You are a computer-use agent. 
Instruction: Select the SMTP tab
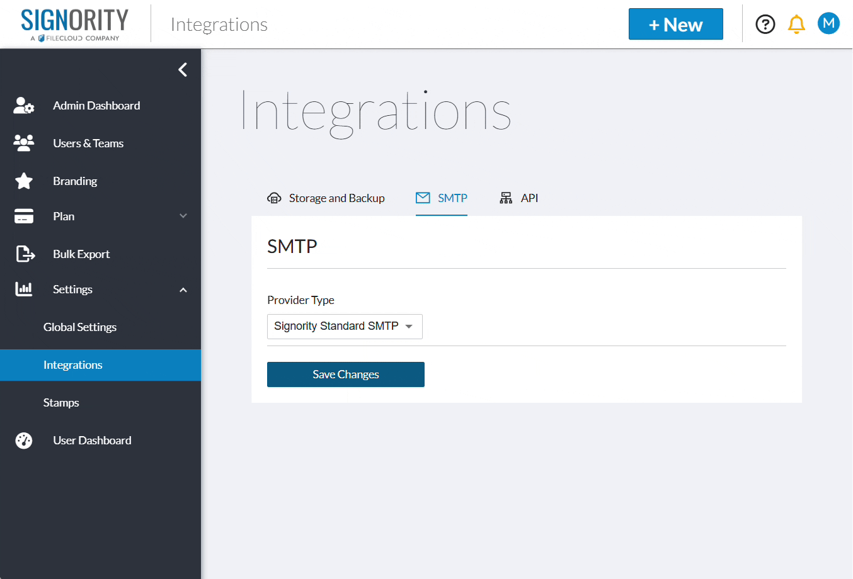point(442,198)
